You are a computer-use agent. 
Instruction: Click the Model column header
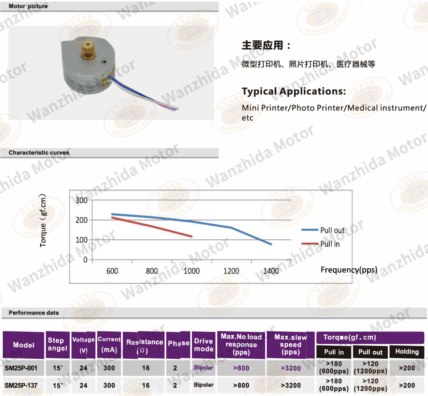tap(24, 345)
